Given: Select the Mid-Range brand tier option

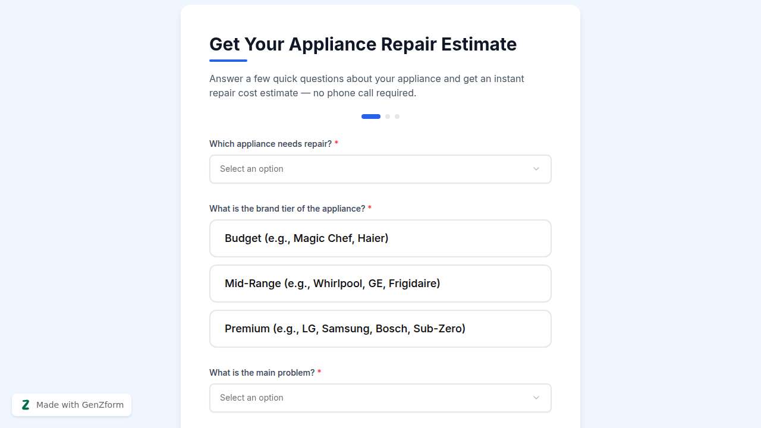Looking at the screenshot, I should click(x=380, y=284).
